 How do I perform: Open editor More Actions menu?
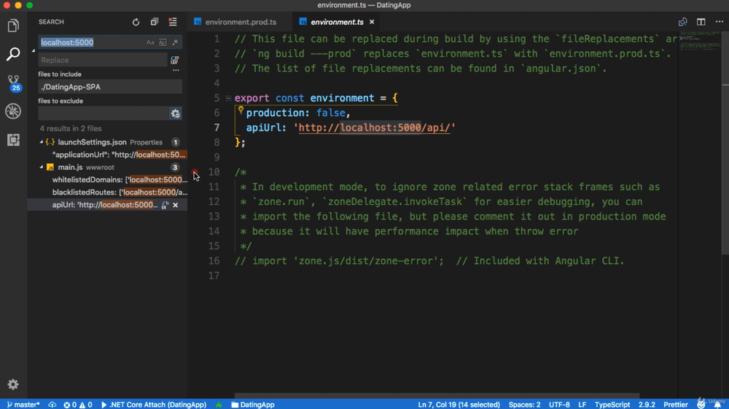click(x=720, y=22)
